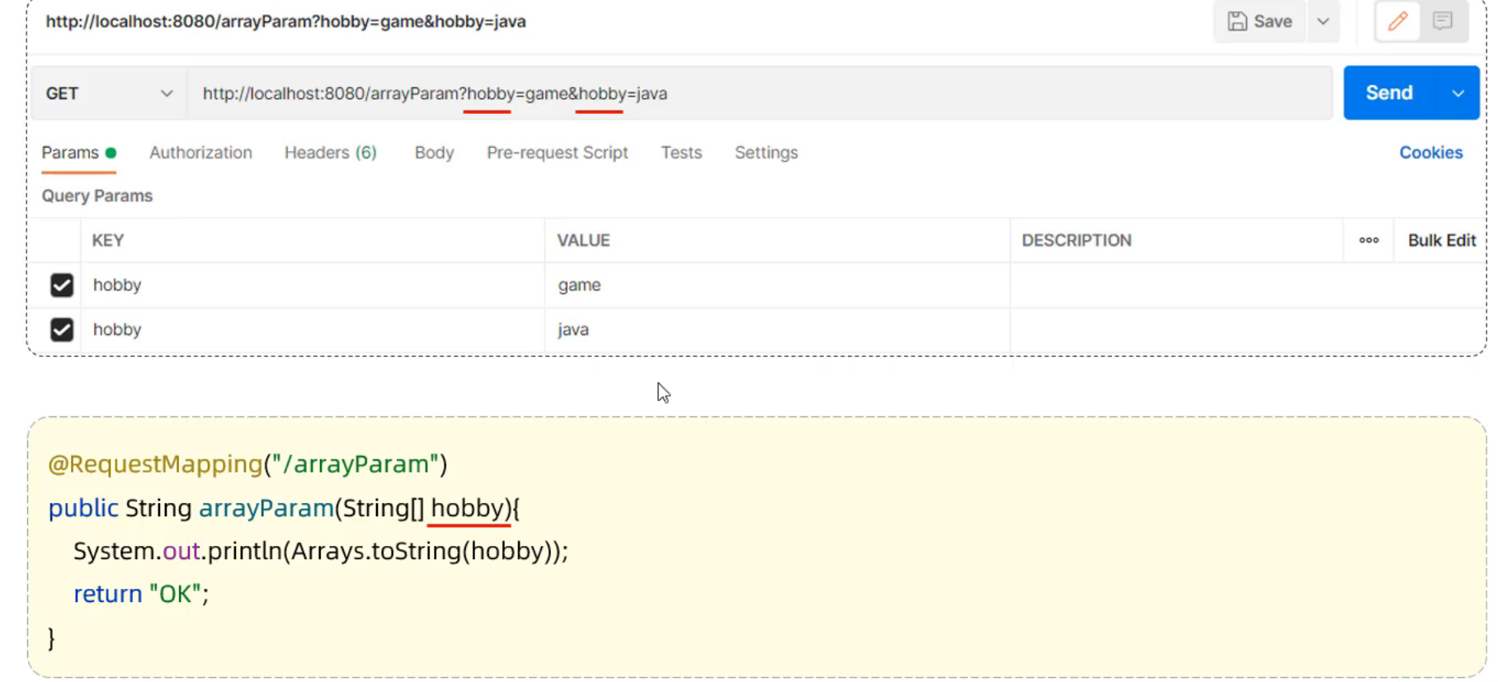The height and width of the screenshot is (682, 1498).
Task: Open the GET method dropdown
Action: click(x=109, y=93)
